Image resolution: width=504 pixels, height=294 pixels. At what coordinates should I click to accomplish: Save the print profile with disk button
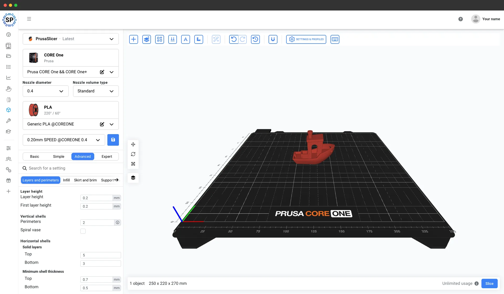113,140
